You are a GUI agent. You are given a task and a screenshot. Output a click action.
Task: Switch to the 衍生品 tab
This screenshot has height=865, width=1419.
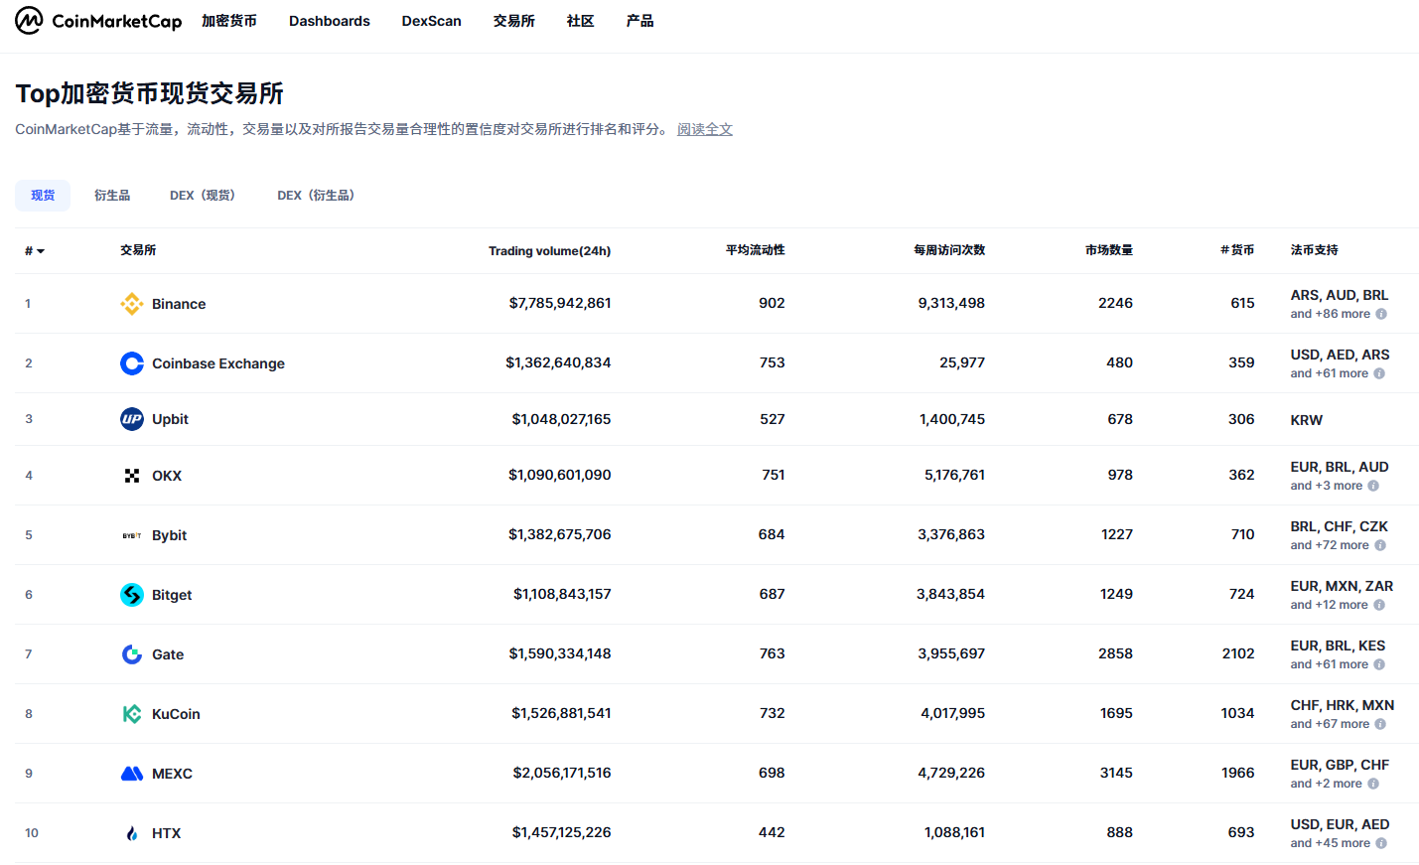(112, 196)
